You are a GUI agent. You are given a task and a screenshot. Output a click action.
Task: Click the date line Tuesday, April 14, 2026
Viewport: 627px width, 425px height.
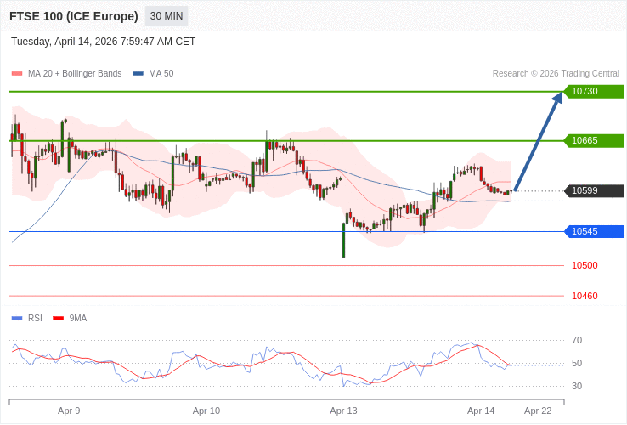point(103,42)
